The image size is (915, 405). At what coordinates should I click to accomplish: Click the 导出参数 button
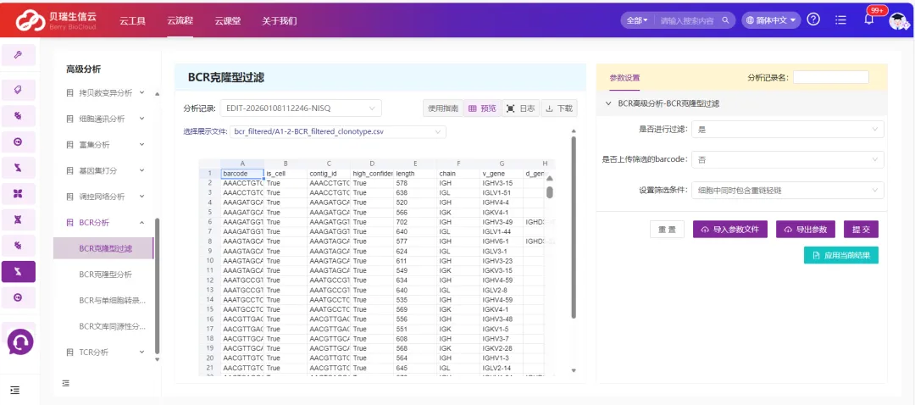(x=806, y=230)
